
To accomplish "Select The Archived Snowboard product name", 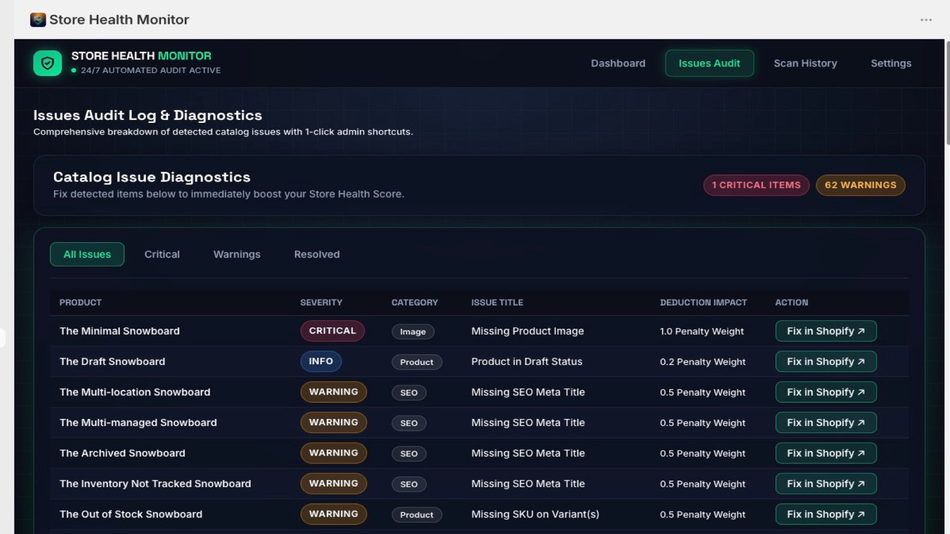I will click(122, 453).
